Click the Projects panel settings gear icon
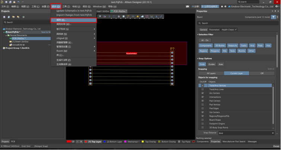The image size is (281, 150). [24, 17]
